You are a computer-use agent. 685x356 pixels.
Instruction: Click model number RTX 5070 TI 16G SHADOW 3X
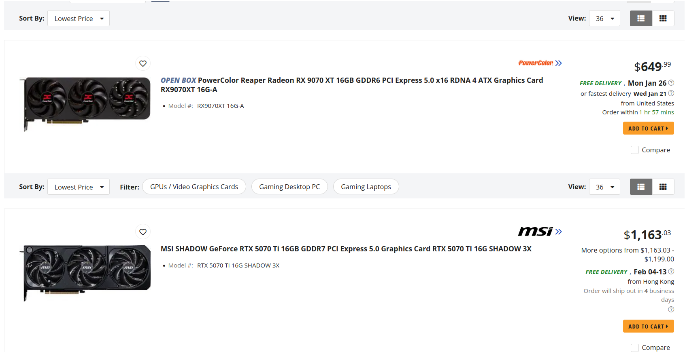tap(238, 265)
